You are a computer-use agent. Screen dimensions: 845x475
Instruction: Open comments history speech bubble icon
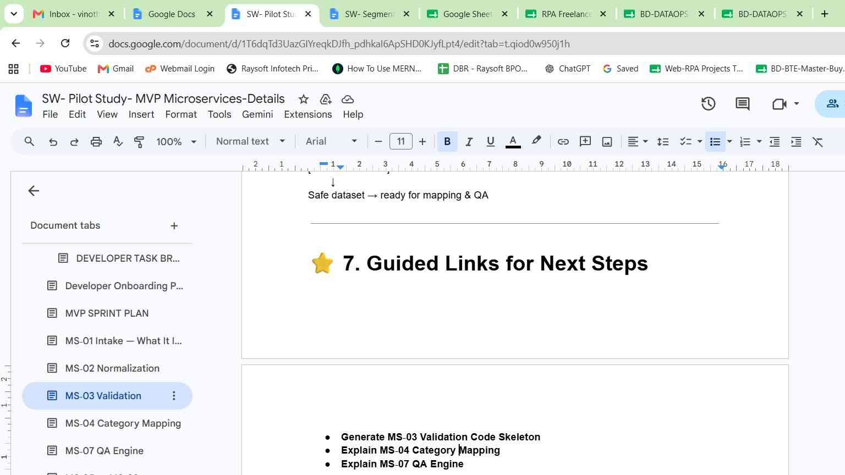coord(742,104)
